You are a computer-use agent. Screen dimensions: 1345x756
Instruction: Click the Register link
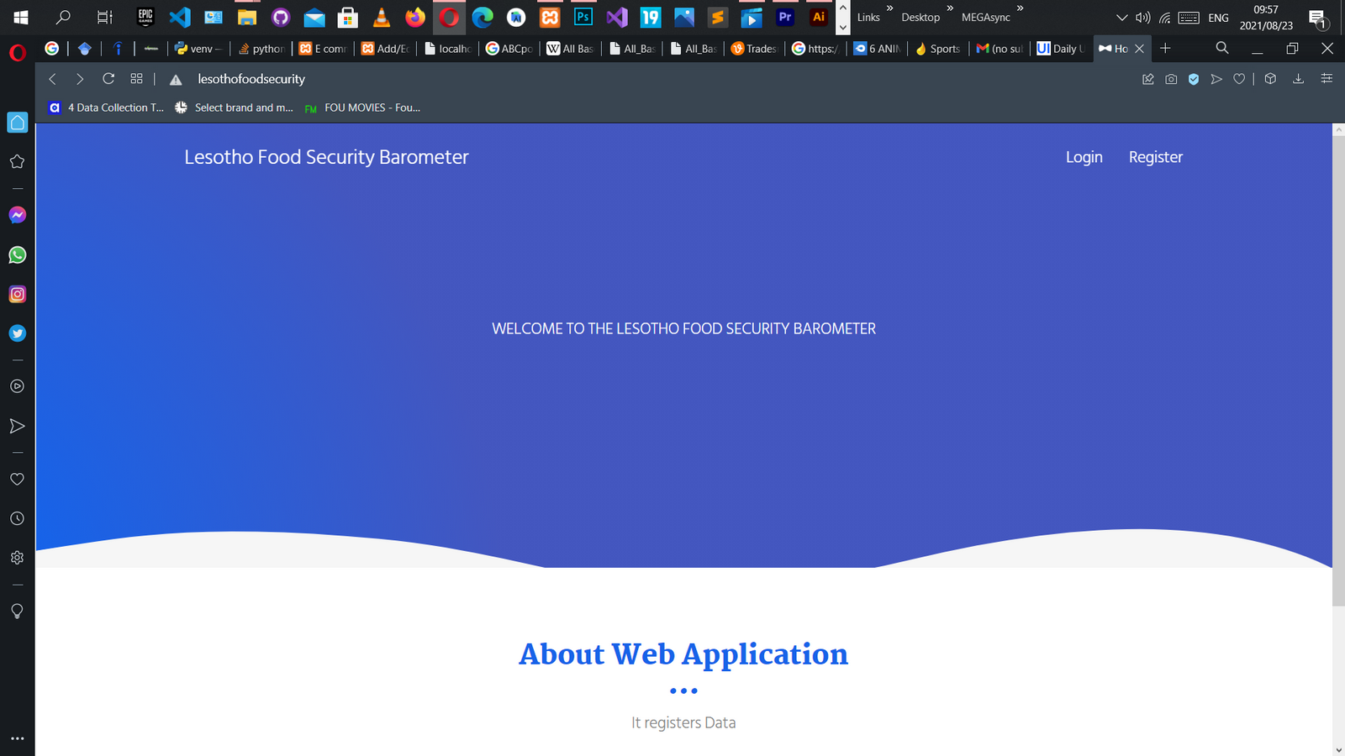coord(1155,157)
